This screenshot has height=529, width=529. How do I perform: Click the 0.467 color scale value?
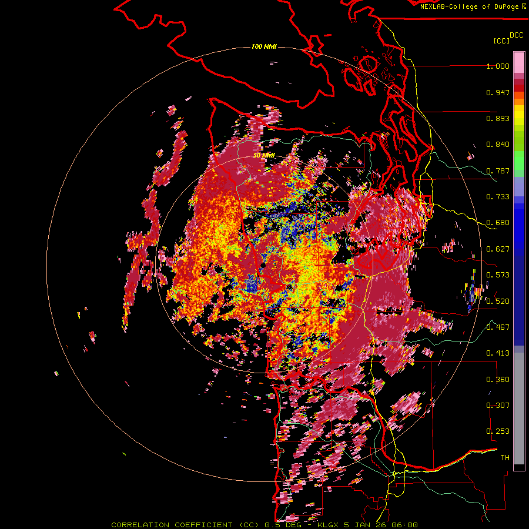click(x=498, y=327)
